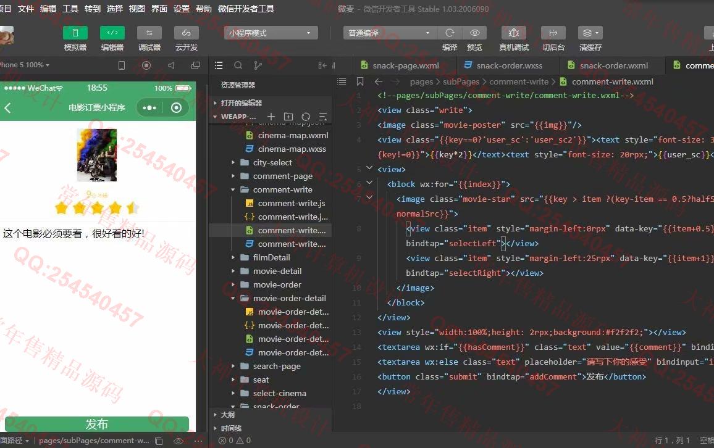The image size is (714, 448).
Task: Open the source control branch icon
Action: coord(258,65)
